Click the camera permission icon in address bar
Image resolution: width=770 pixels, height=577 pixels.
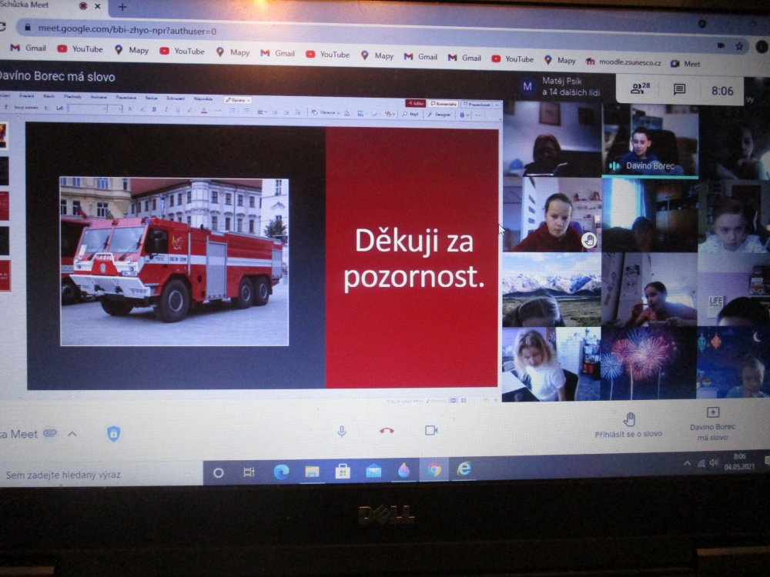click(x=721, y=45)
